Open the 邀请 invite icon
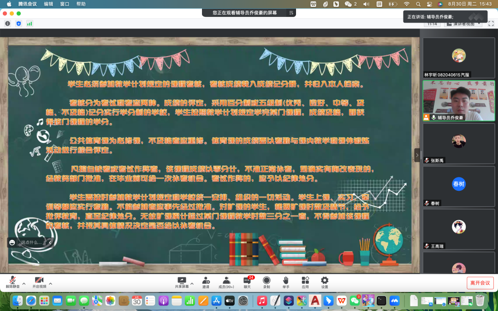This screenshot has width=498, height=311. pyautogui.click(x=206, y=281)
